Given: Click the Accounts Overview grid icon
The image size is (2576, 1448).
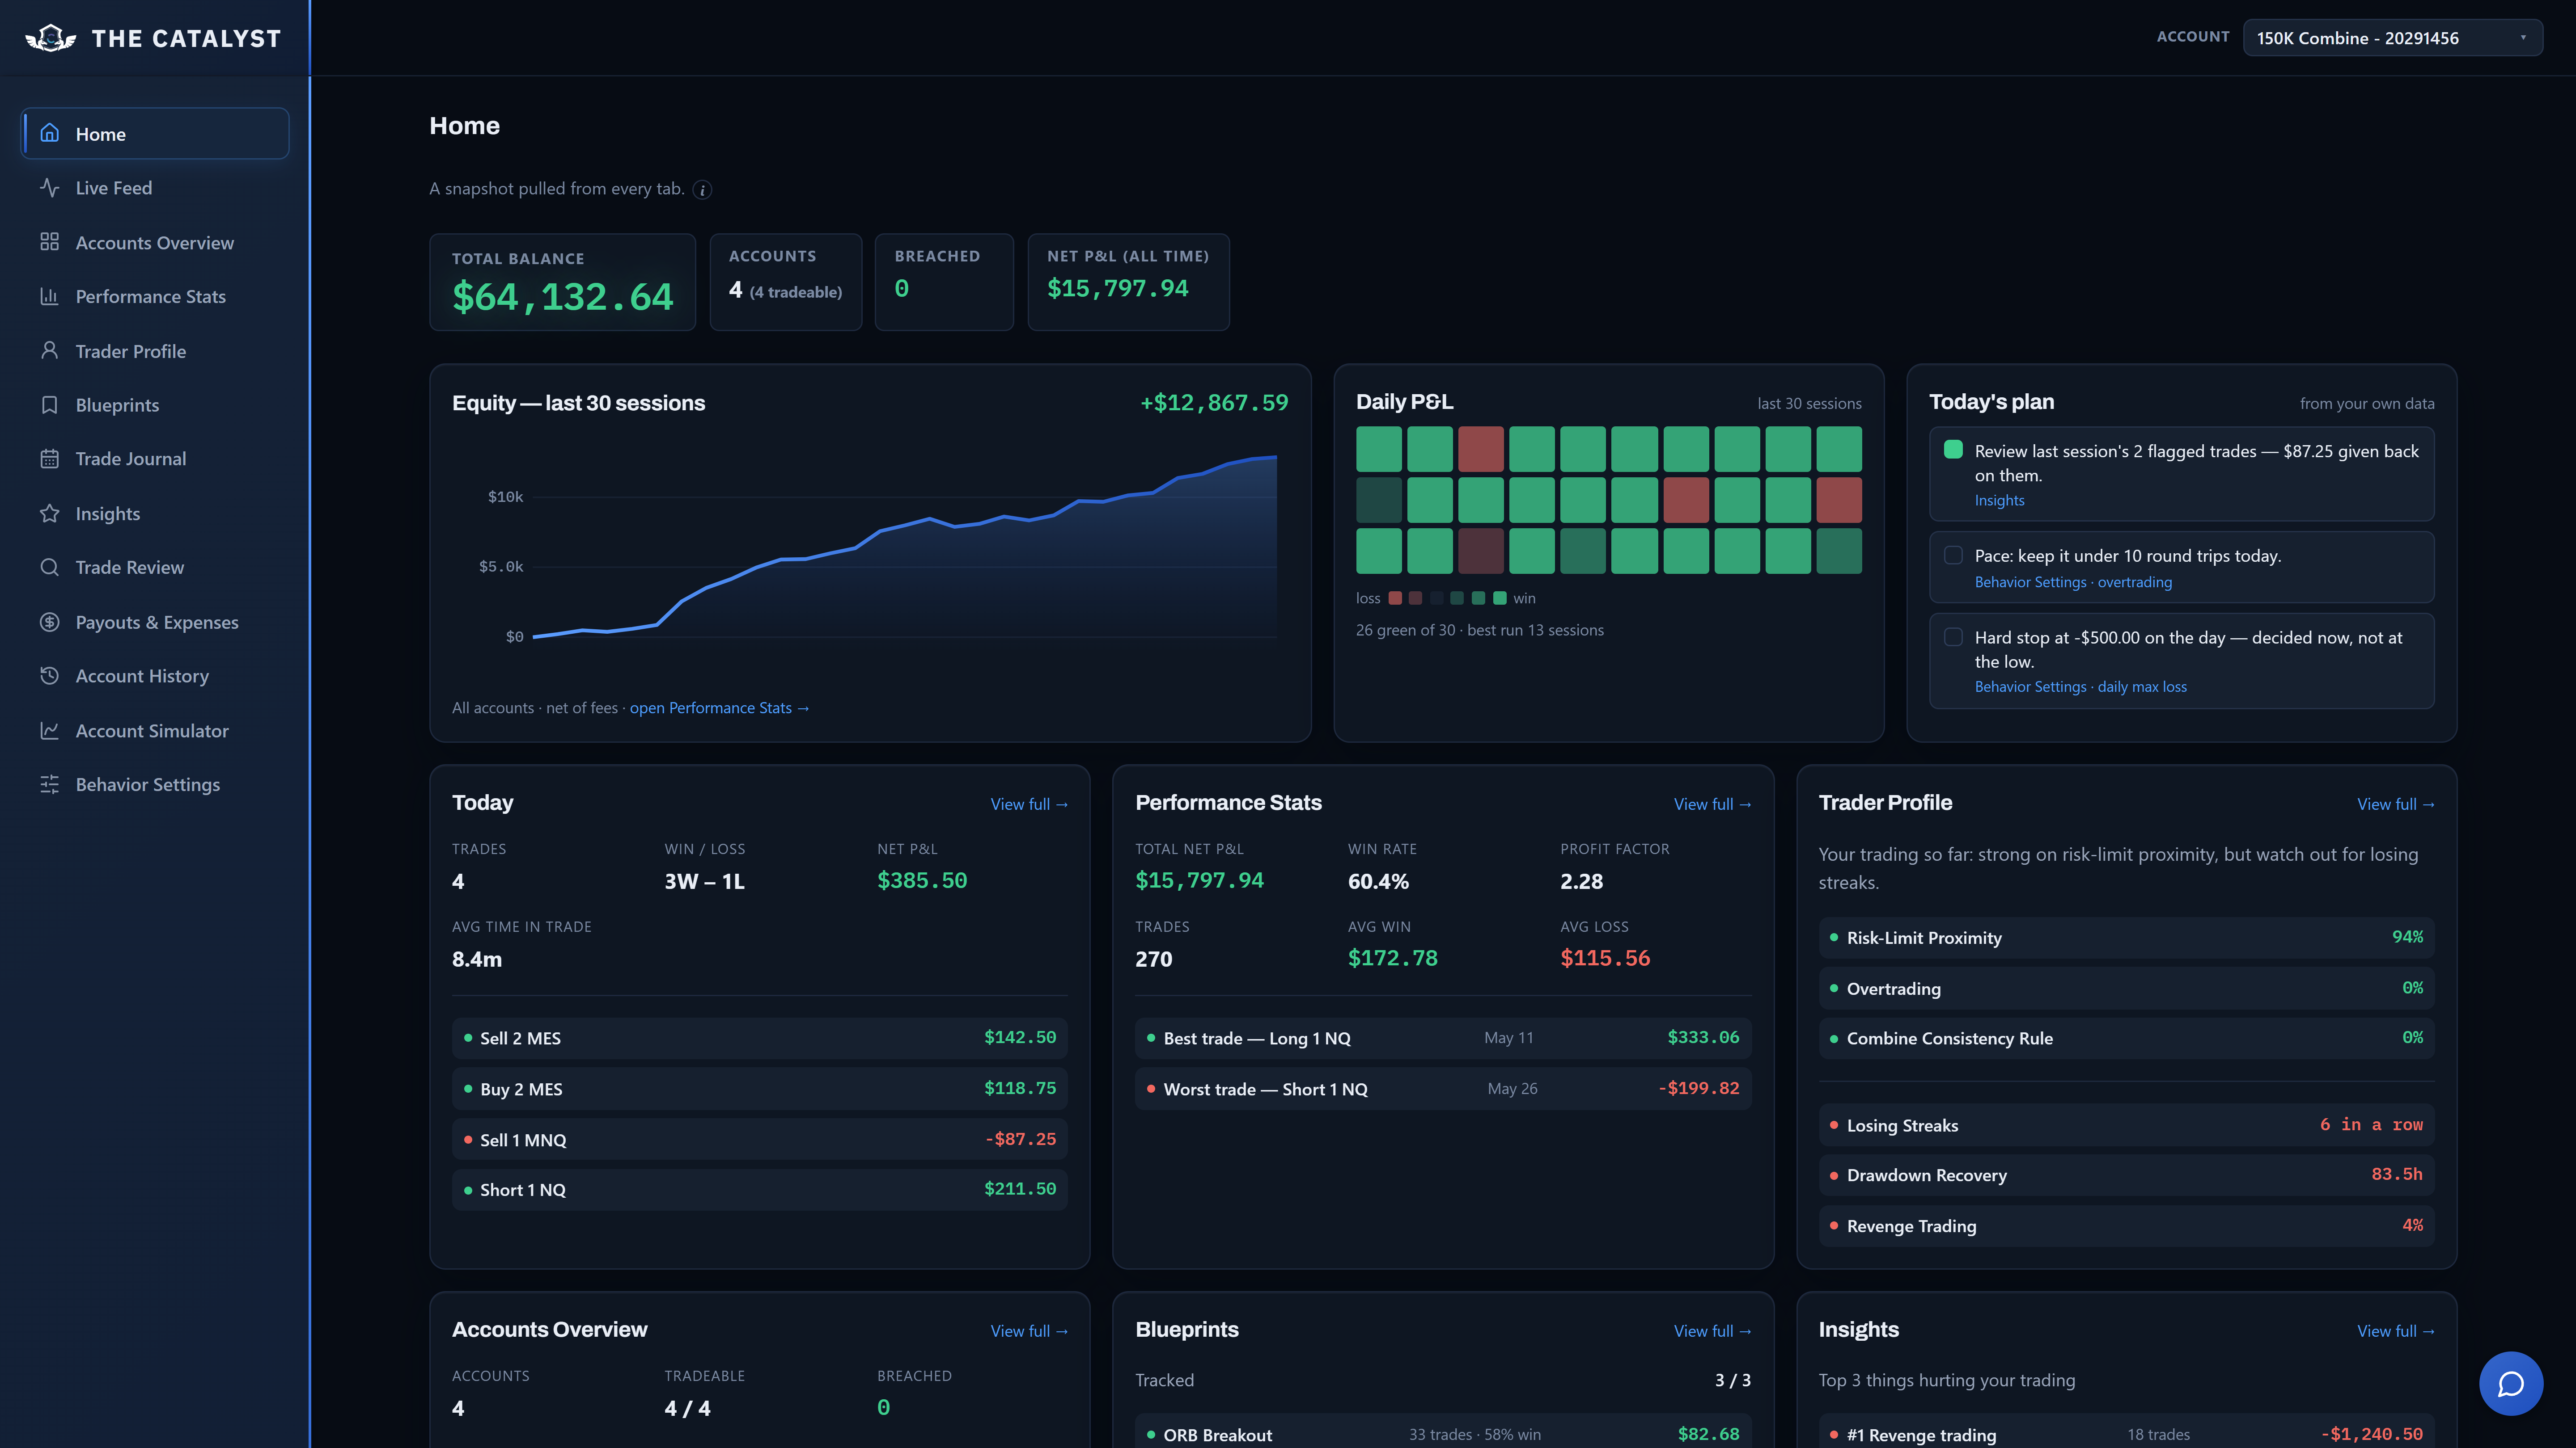Looking at the screenshot, I should pos(49,242).
